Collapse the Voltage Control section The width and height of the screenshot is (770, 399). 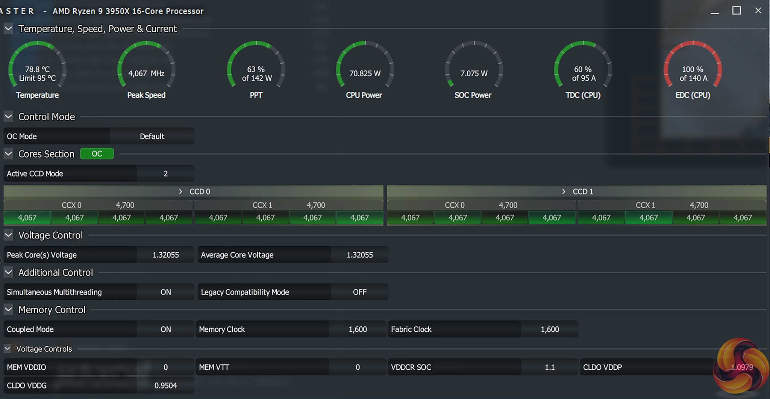8,235
